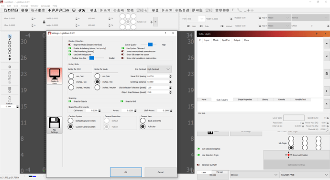The image size is (330, 180).
Task: Click Cancel in the Settings dialog
Action: point(160,172)
